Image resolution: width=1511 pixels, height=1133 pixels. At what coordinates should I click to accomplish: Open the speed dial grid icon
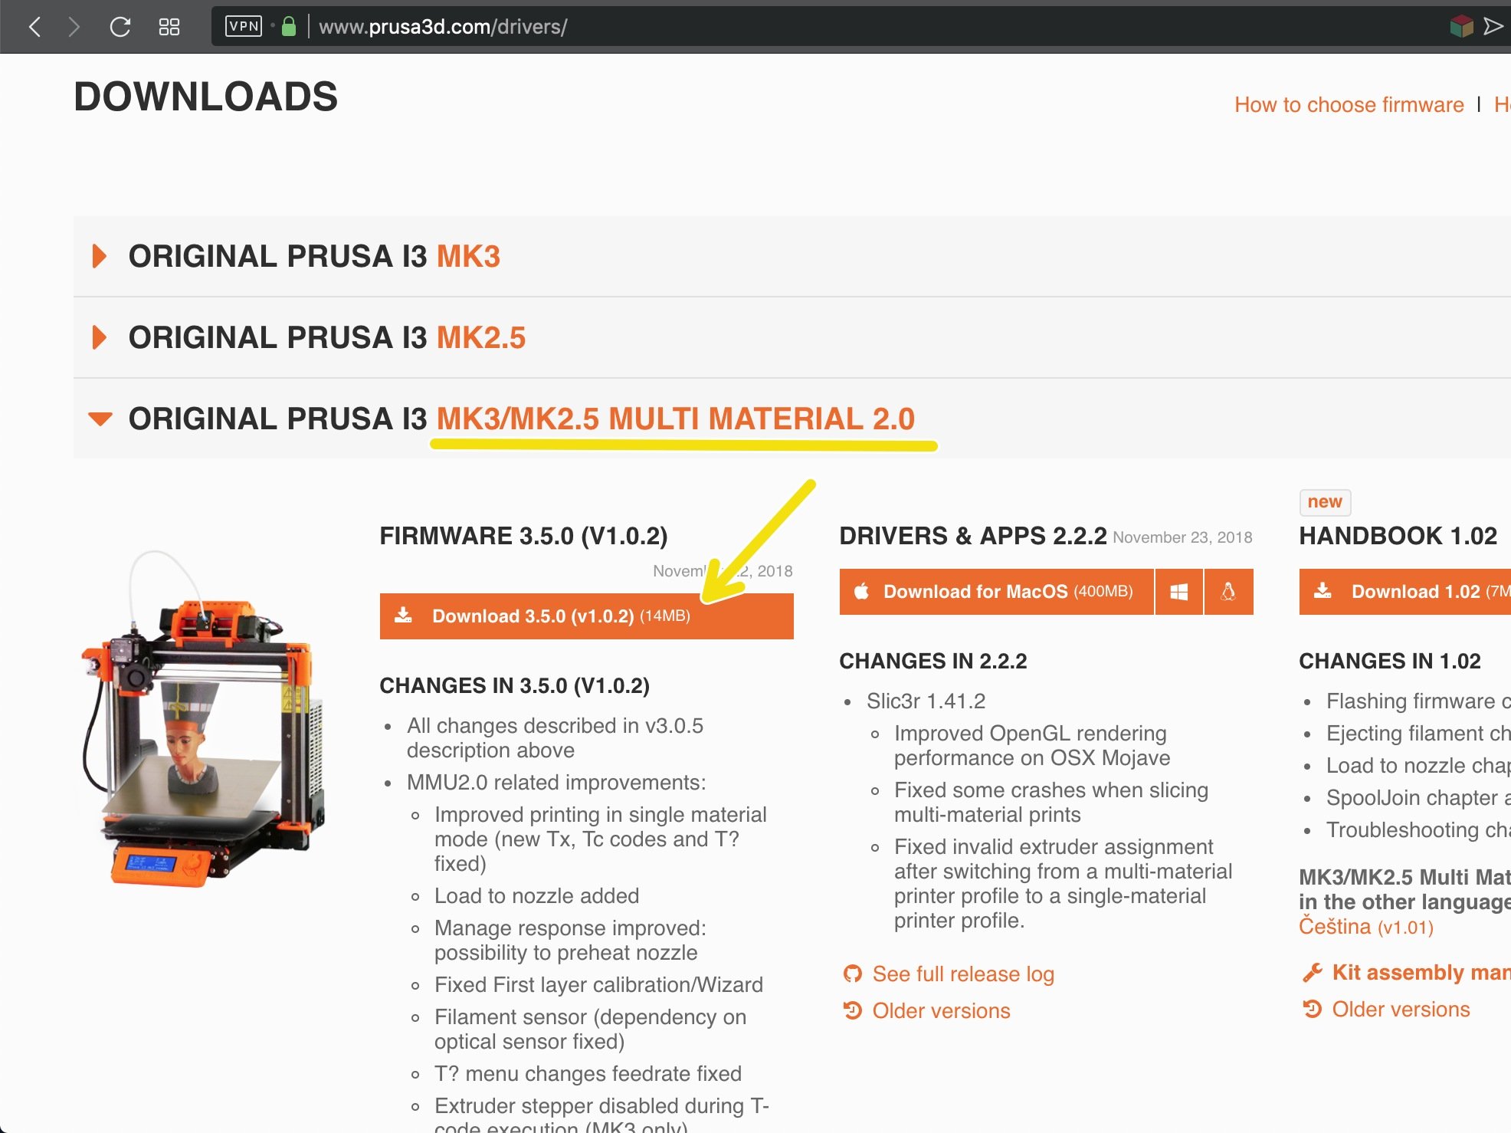click(x=169, y=27)
